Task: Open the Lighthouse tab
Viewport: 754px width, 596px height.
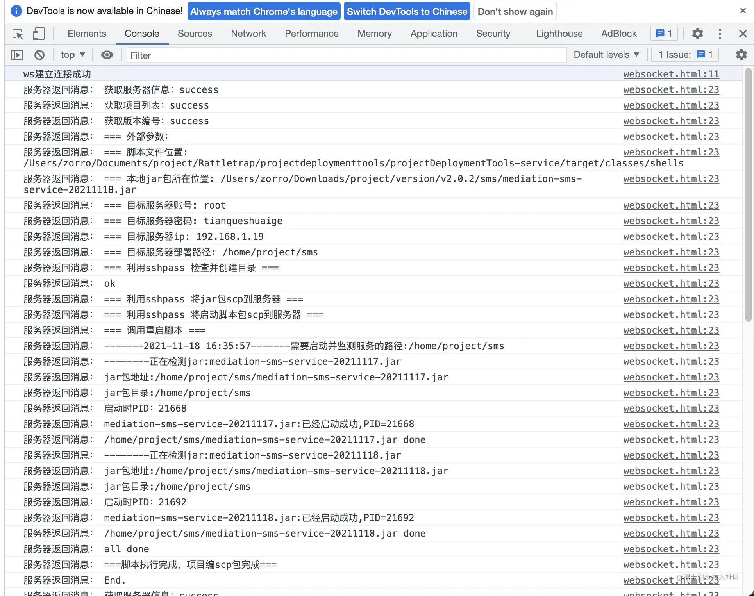Action: [x=559, y=34]
